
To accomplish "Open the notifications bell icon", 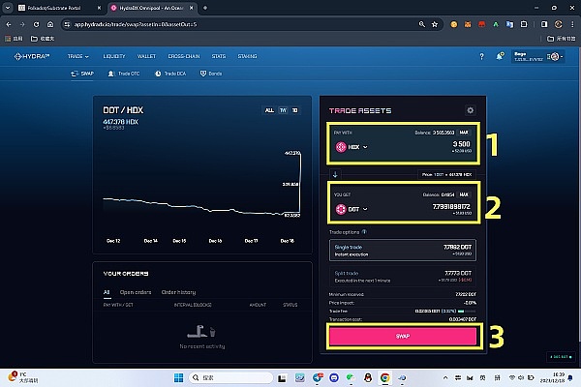I will coord(498,57).
